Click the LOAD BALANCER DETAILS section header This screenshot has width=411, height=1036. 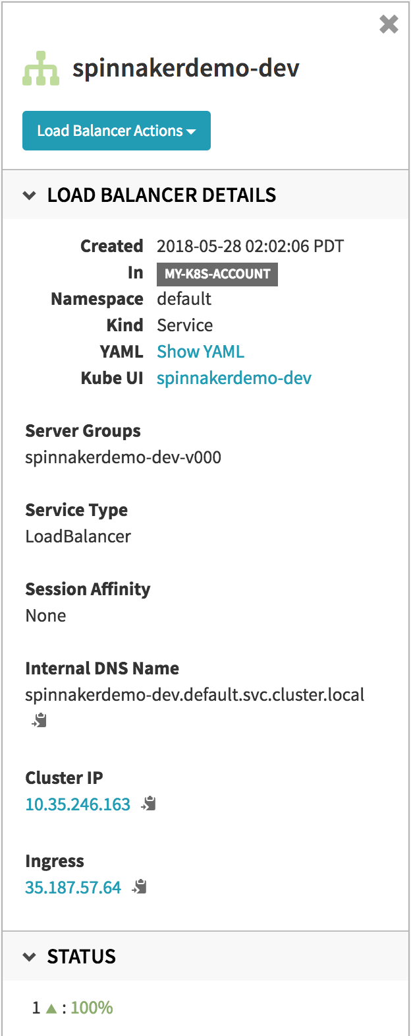pyautogui.click(x=161, y=195)
